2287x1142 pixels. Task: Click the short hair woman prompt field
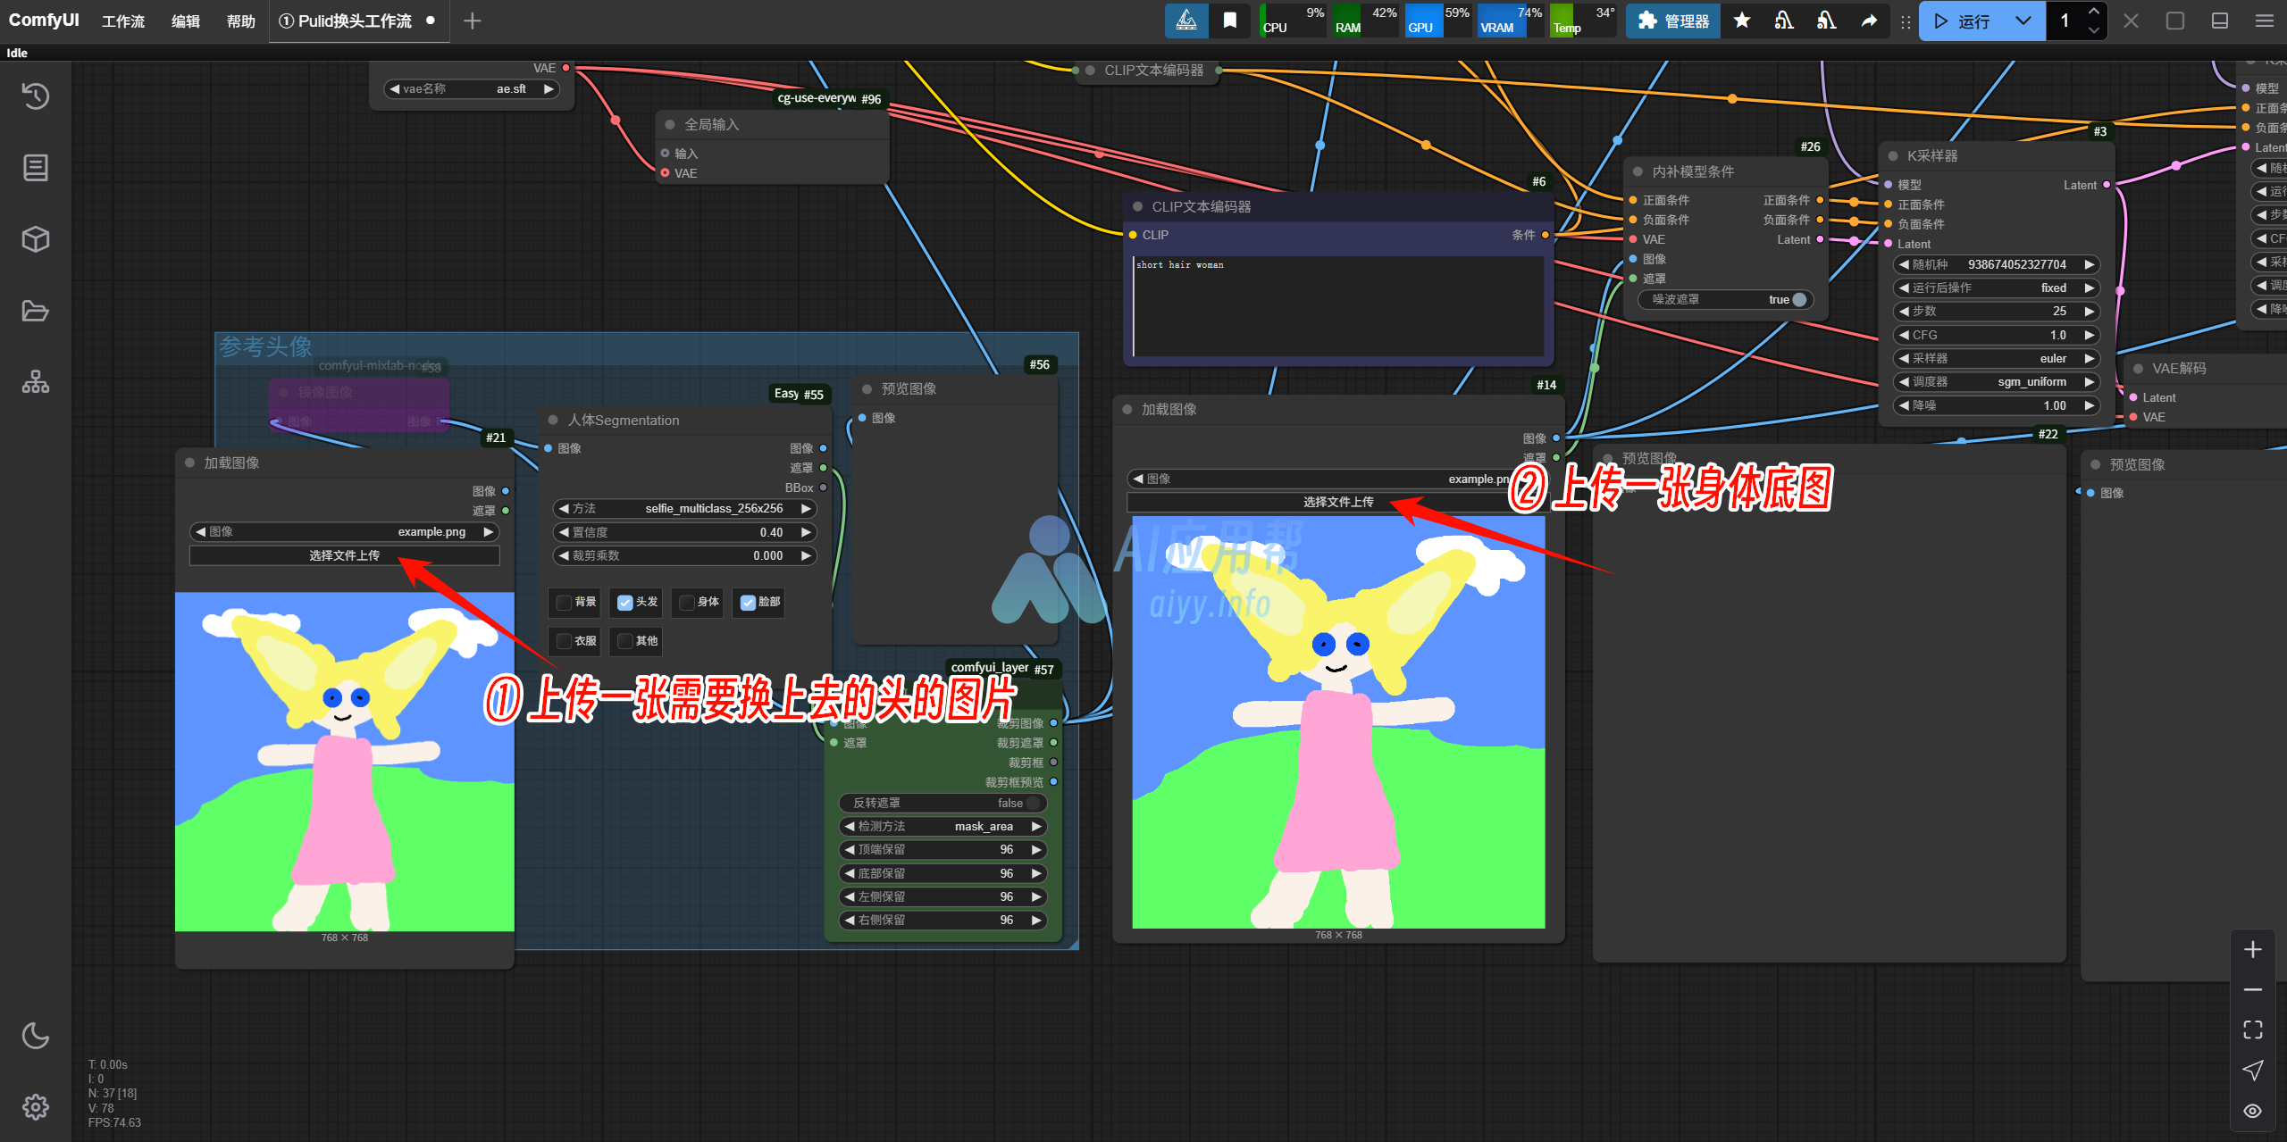click(x=1337, y=304)
